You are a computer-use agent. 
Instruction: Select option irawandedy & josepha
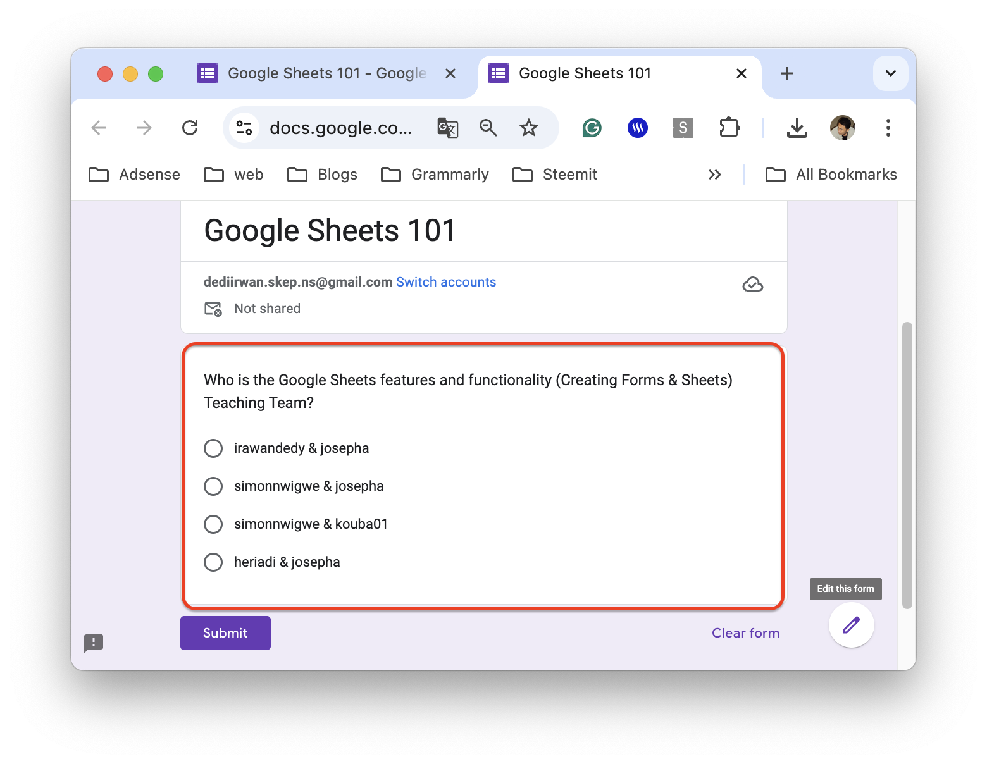point(213,448)
